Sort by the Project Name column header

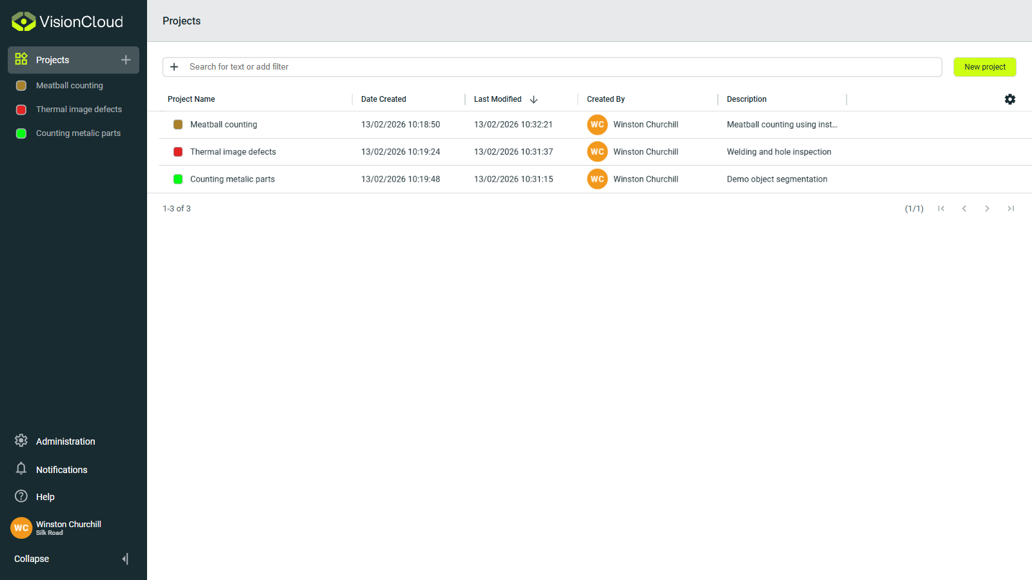coord(192,99)
